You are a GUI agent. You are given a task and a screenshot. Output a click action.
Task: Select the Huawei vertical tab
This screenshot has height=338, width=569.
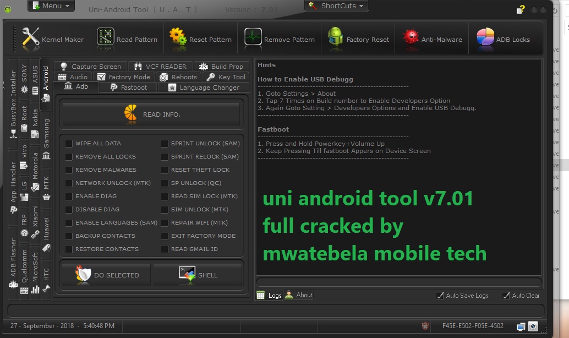pos(46,234)
